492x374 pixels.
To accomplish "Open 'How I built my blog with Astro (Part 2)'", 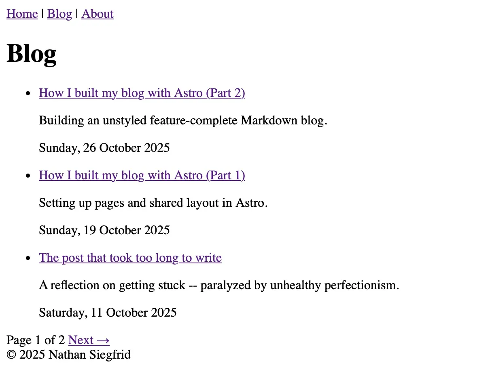I will (x=142, y=93).
